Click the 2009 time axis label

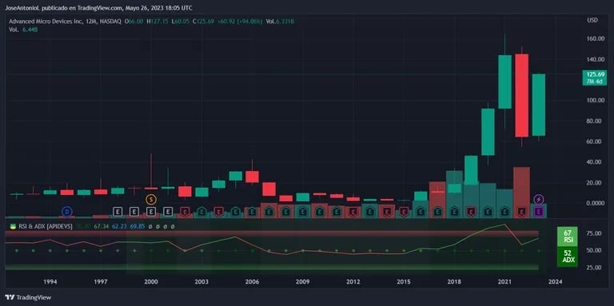[x=303, y=281]
